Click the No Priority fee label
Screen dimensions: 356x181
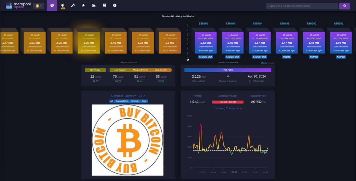coord(95,70)
